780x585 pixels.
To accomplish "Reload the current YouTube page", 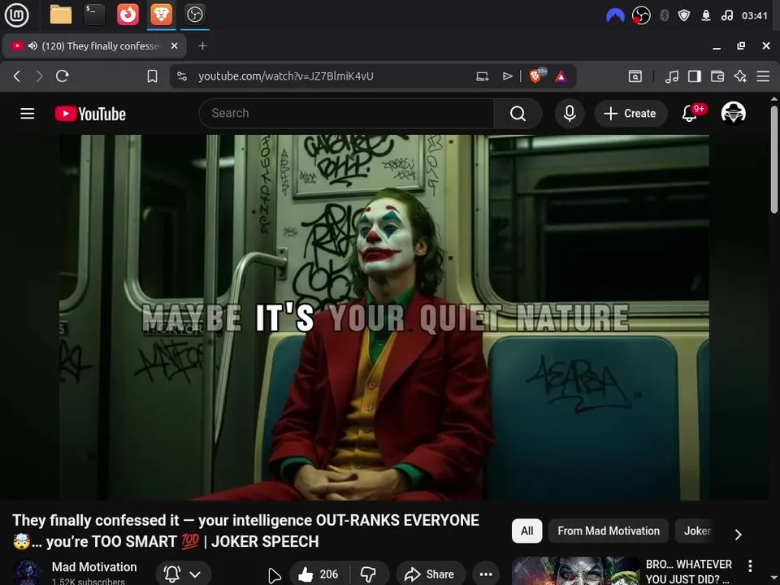I will click(x=63, y=76).
